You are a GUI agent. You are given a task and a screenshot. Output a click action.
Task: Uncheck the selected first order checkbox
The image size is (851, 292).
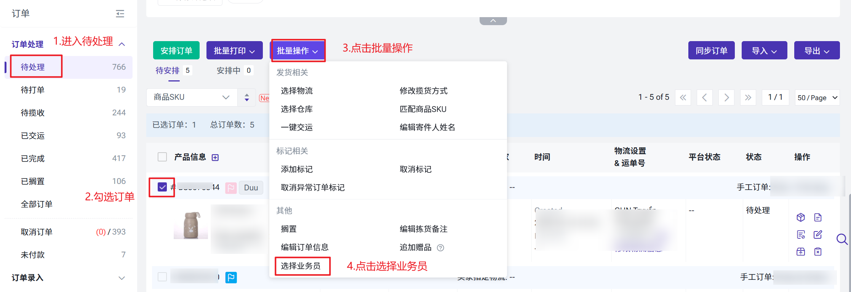click(x=162, y=187)
